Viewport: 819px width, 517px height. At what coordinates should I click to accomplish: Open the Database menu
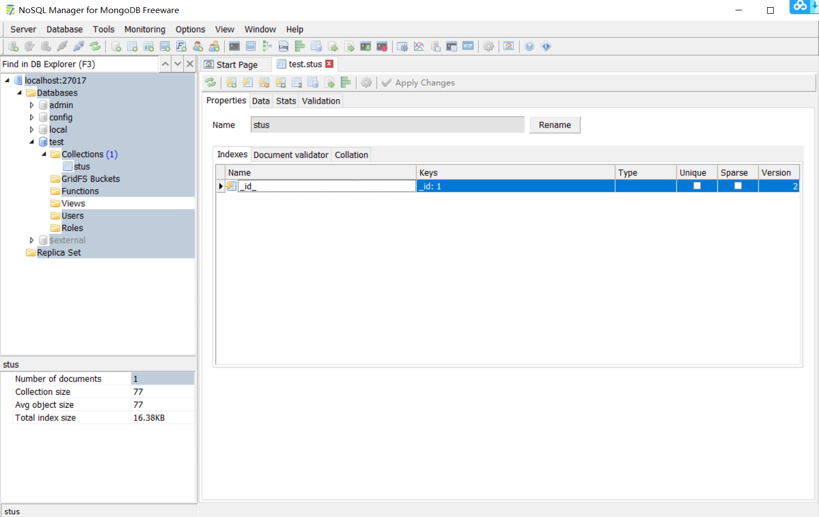point(64,29)
